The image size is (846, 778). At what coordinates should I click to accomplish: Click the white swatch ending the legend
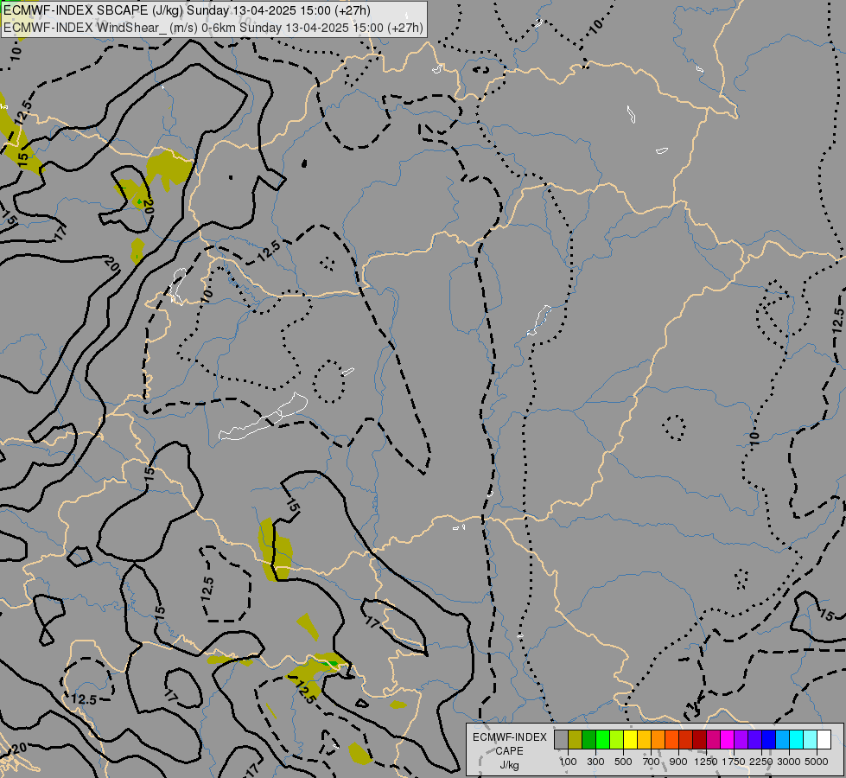click(824, 739)
